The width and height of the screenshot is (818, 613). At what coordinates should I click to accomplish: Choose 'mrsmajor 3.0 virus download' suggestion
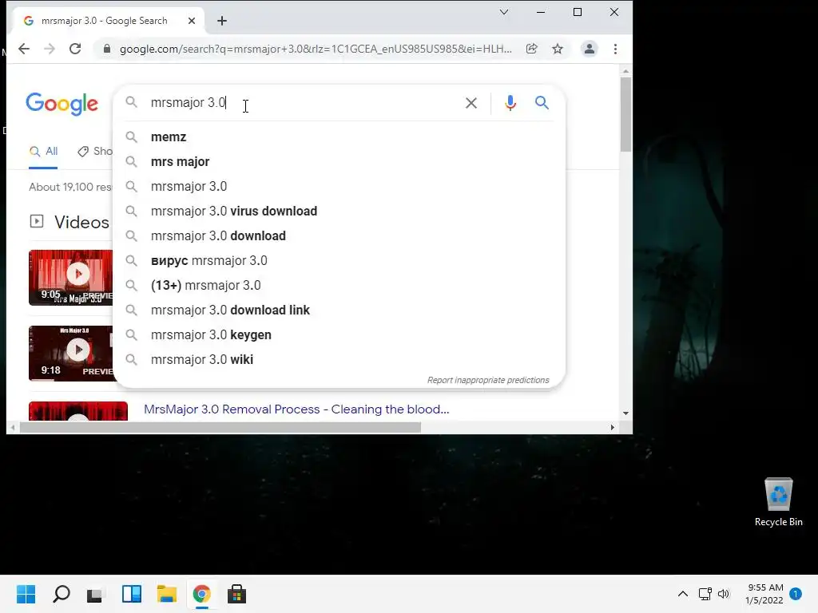[339, 211]
